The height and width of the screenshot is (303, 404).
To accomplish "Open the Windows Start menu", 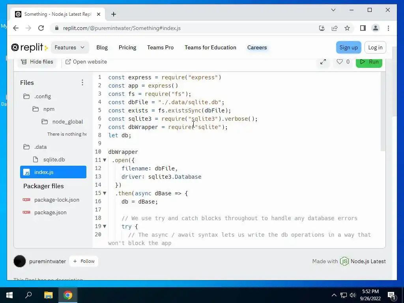I will [9, 295].
